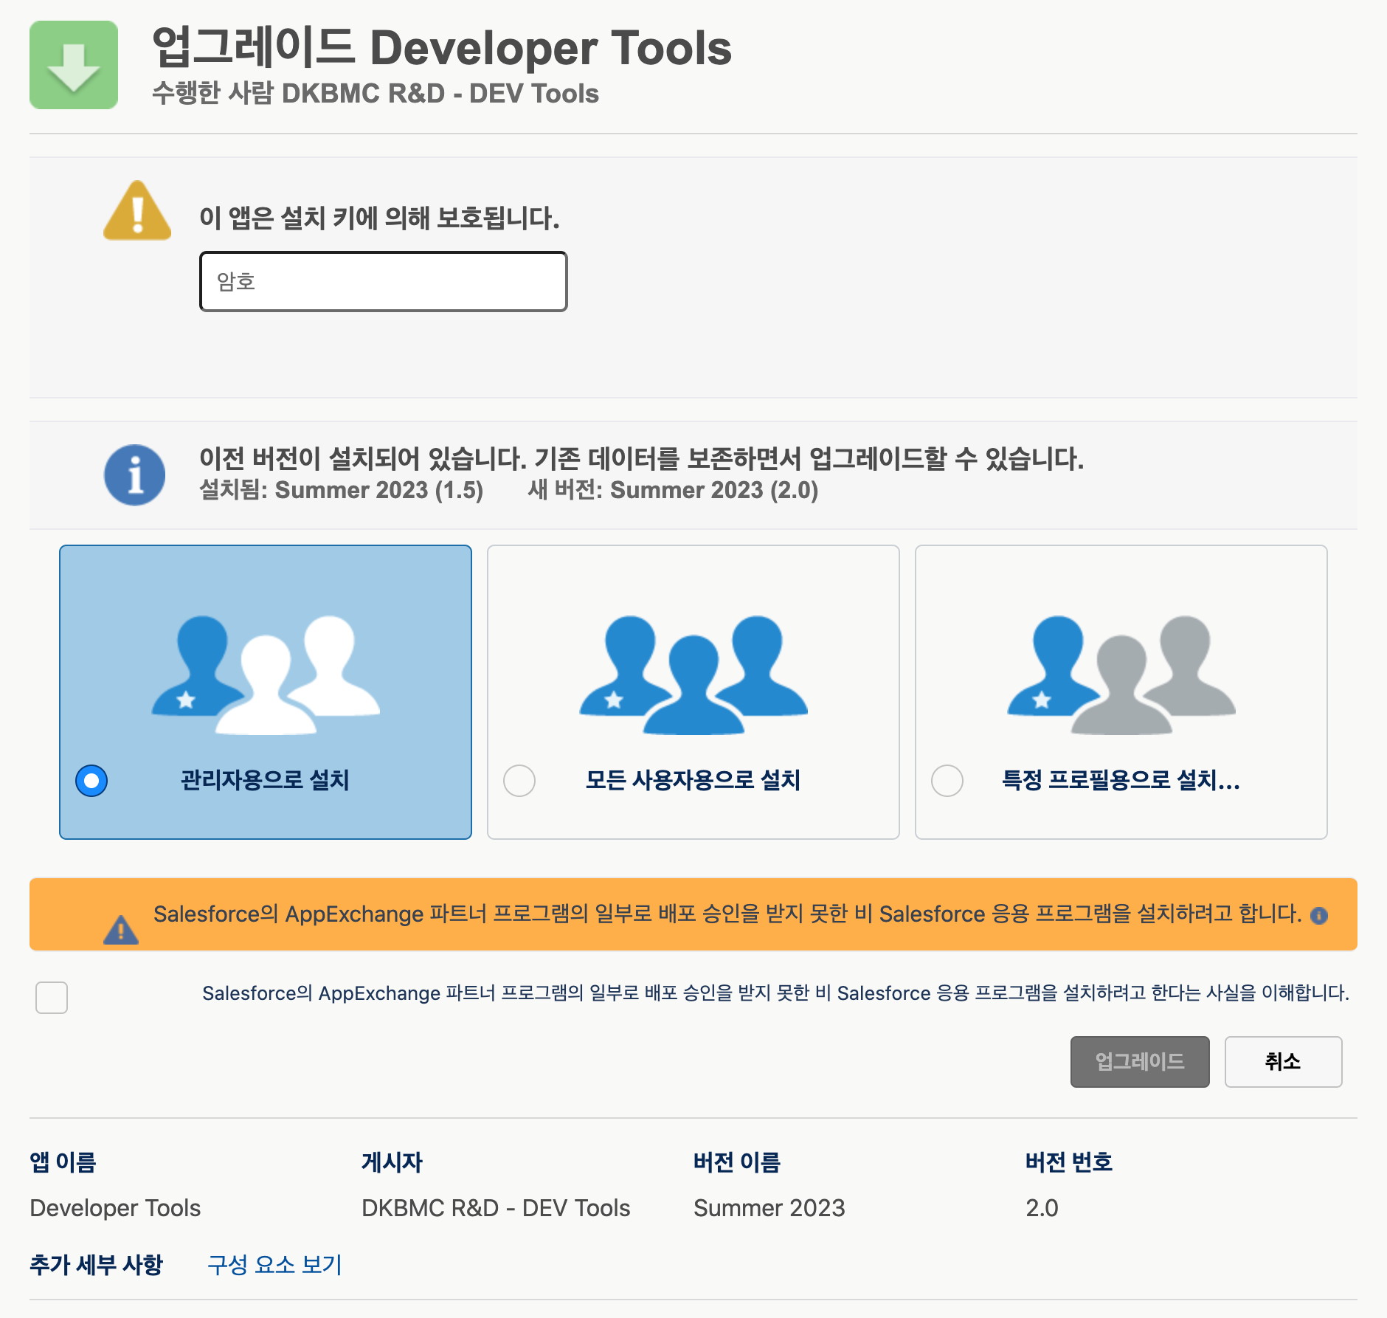Click the yellow install key warning icon

click(x=137, y=211)
